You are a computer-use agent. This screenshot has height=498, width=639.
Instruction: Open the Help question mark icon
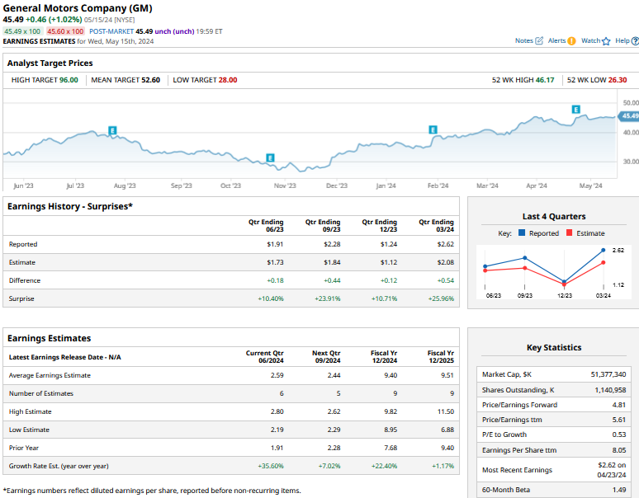[634, 40]
